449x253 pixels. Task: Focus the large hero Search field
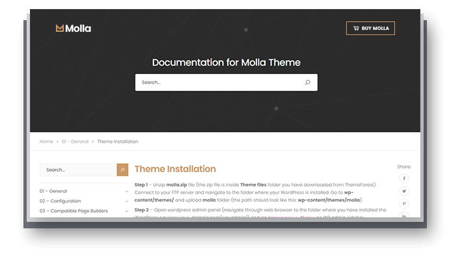[226, 82]
